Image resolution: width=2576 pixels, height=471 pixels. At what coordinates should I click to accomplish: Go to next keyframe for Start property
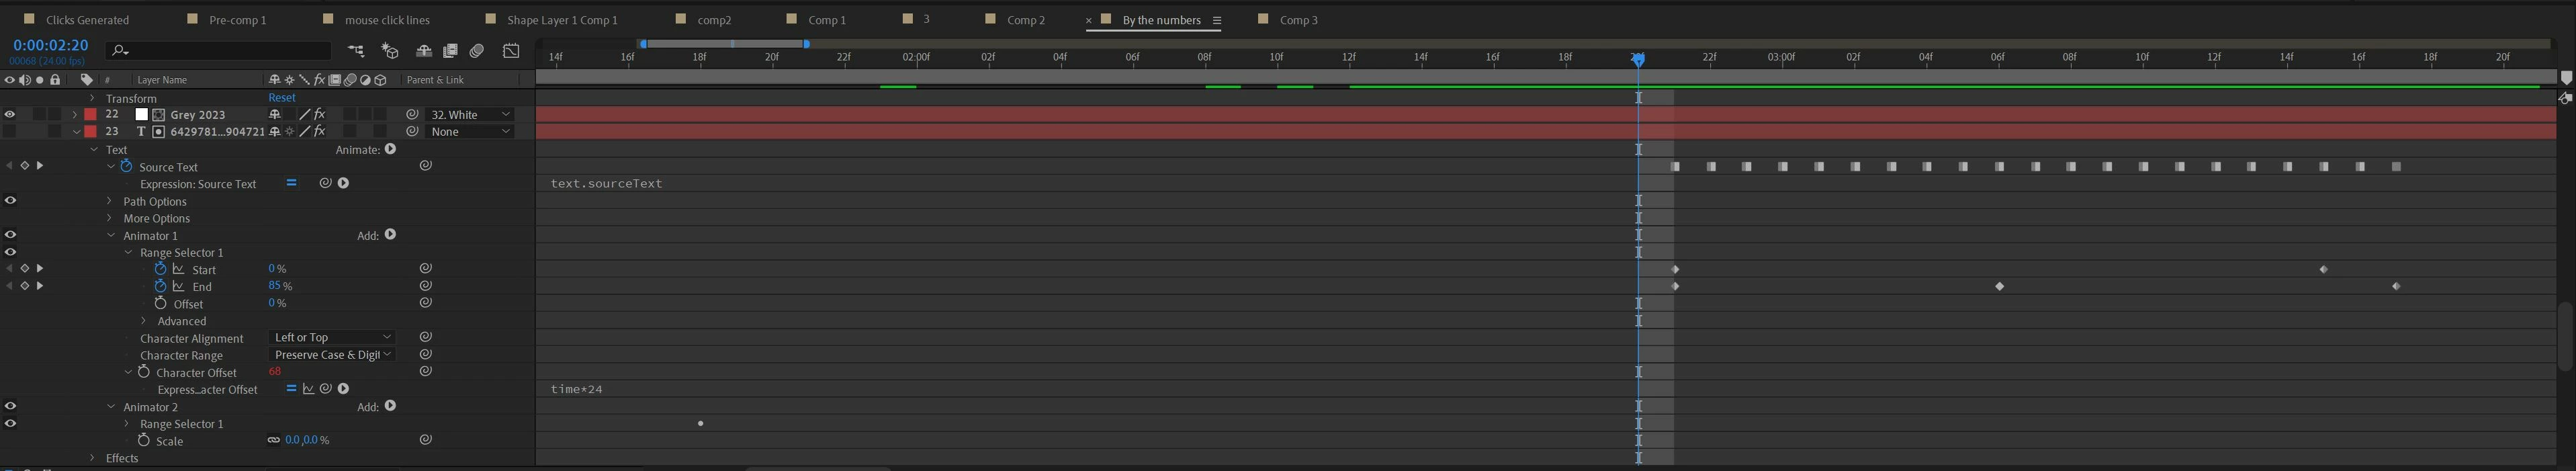(40, 269)
